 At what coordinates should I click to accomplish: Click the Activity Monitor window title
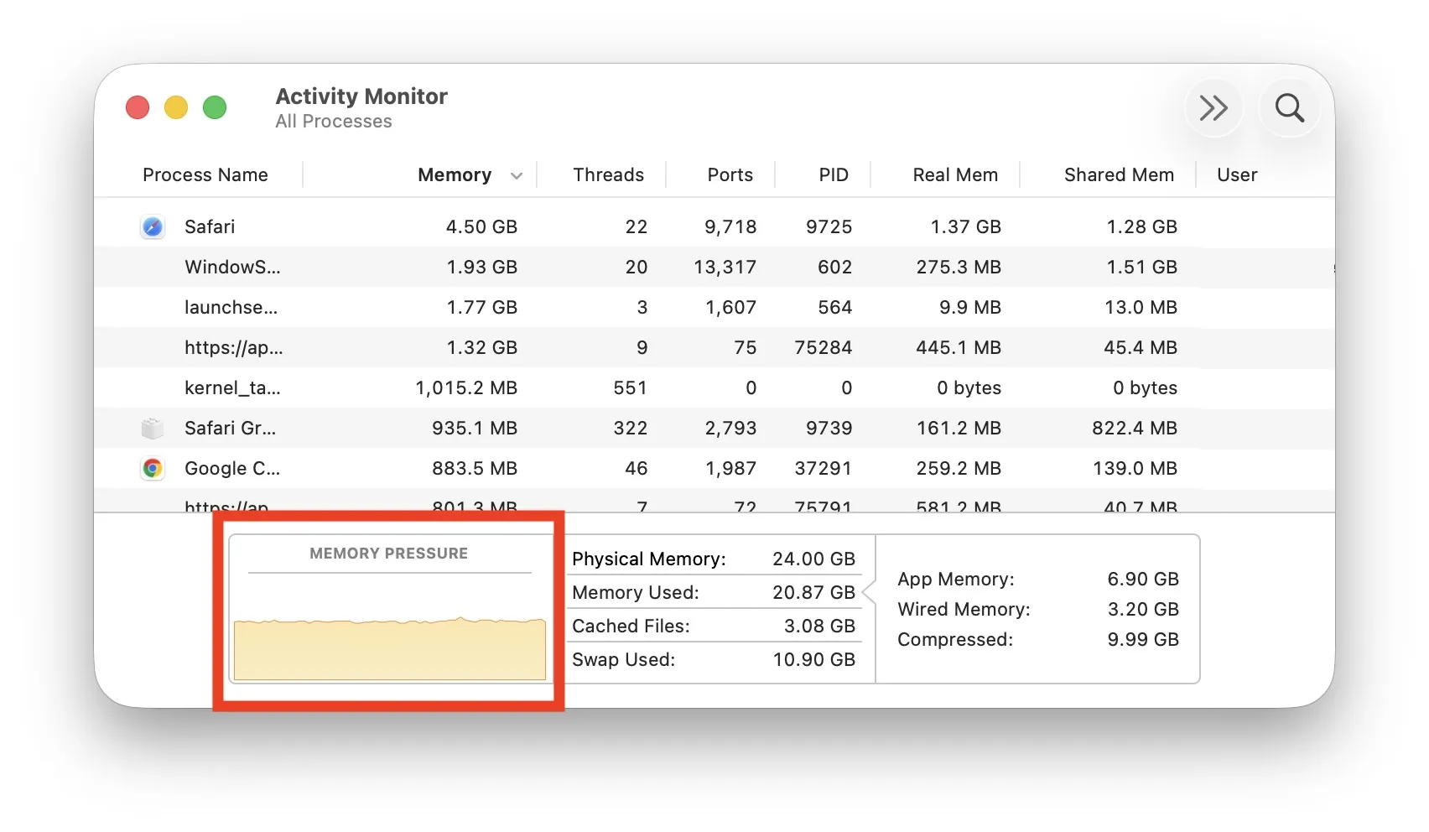(x=361, y=96)
